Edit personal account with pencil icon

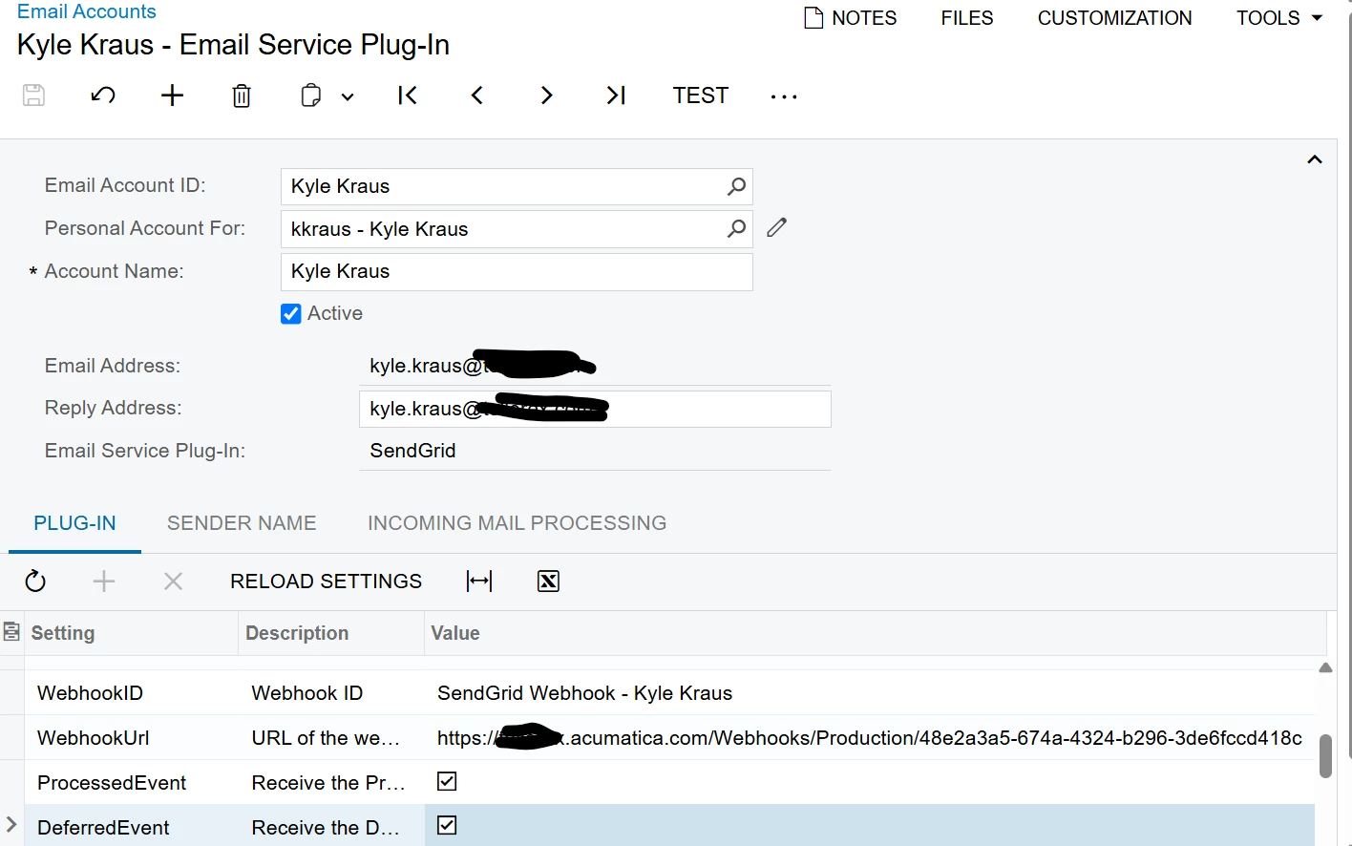click(777, 227)
